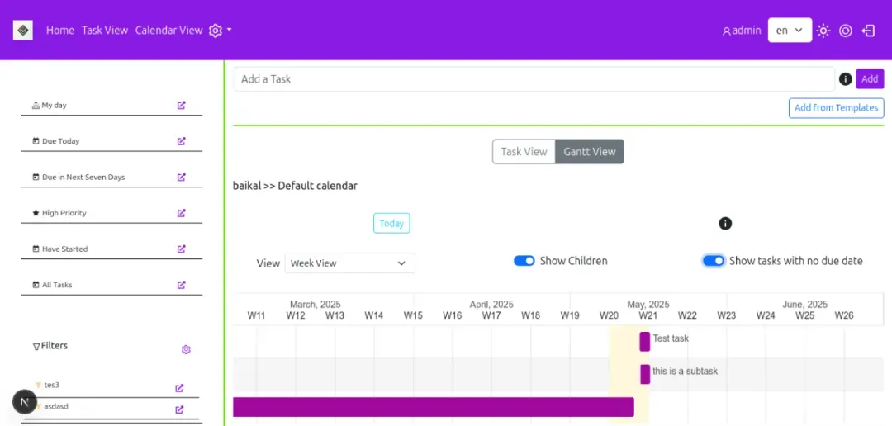Open the All Tasks link icon
Screen dimensions: 892x426
pos(182,285)
